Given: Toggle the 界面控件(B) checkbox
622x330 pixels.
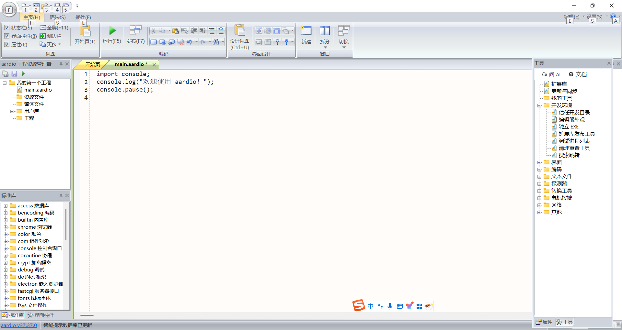Looking at the screenshot, I should 7,36.
